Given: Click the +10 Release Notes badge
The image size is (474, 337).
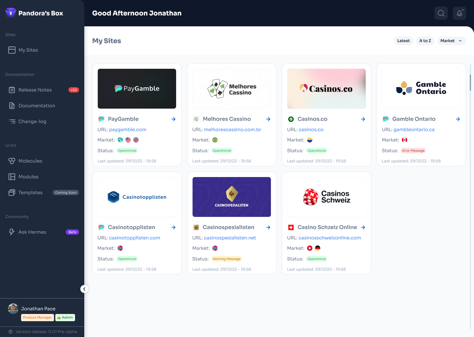Looking at the screenshot, I should (x=74, y=90).
